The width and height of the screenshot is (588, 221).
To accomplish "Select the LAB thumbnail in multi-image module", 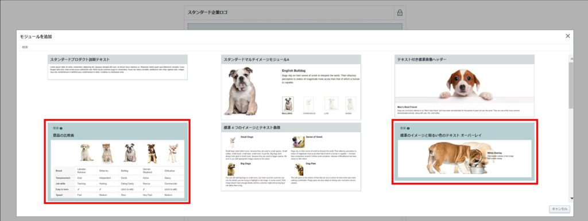I will click(331, 104).
